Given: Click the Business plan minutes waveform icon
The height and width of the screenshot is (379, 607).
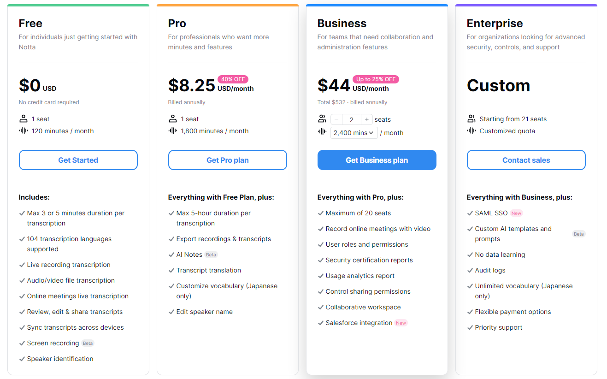Looking at the screenshot, I should click(x=322, y=132).
